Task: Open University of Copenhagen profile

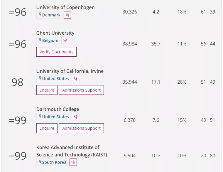Action: tap(65, 7)
